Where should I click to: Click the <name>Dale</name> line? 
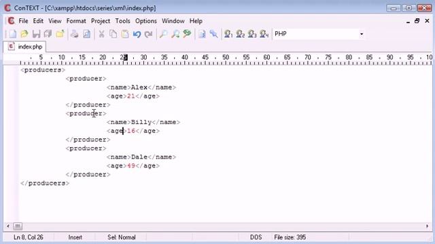[141, 157]
